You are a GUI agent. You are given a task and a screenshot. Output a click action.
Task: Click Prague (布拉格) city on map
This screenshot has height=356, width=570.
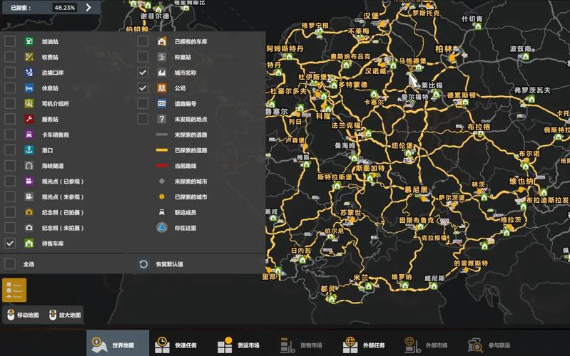coord(479,127)
